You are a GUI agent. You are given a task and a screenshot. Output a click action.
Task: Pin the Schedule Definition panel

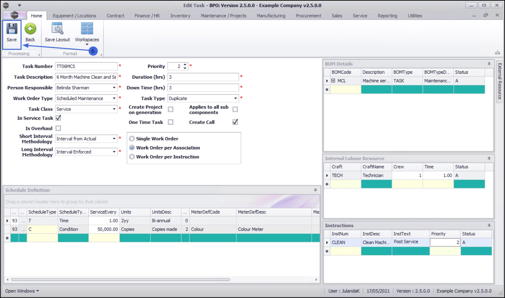tap(315, 190)
